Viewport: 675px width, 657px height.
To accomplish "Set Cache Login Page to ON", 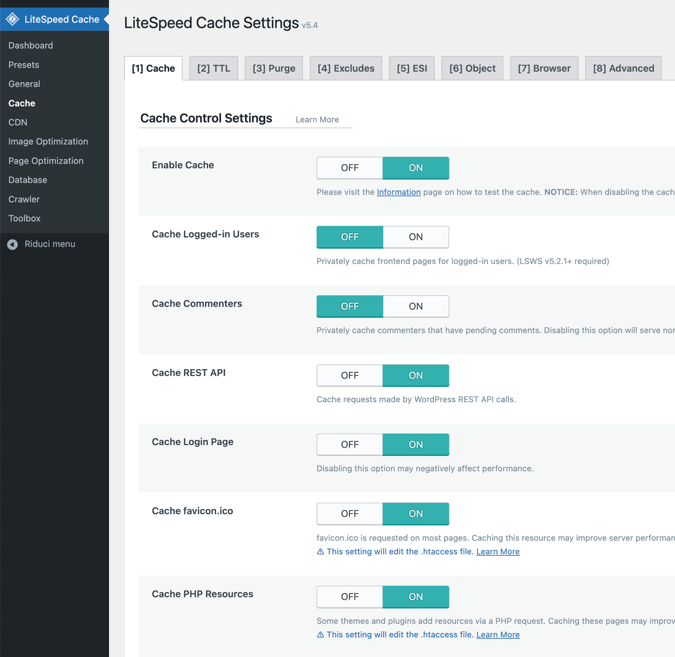I will pos(416,445).
